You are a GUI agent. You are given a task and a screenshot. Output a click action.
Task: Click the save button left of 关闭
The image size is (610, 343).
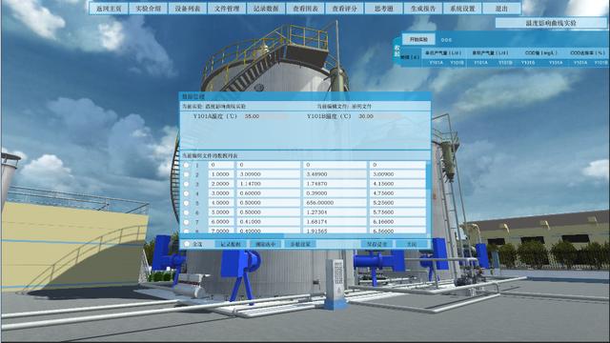pyautogui.click(x=377, y=244)
